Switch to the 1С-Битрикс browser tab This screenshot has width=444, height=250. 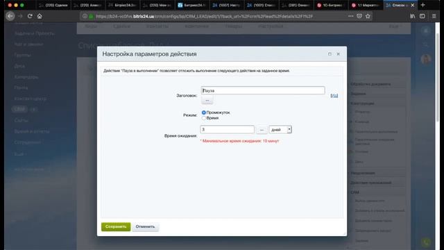point(330,5)
